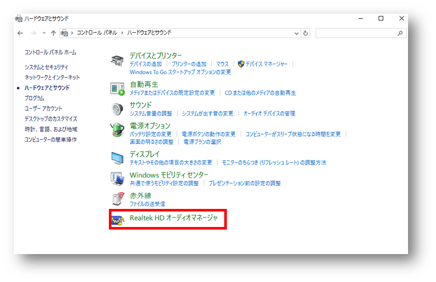Click システムが出す音の変更 link
436x282 pixels.
208,113
